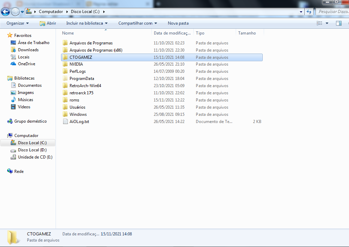Sort by Data de modificação column header

(172, 33)
